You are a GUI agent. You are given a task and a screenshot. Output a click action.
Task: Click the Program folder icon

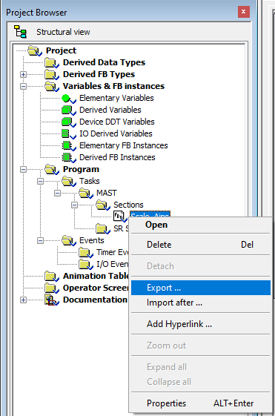click(51, 169)
